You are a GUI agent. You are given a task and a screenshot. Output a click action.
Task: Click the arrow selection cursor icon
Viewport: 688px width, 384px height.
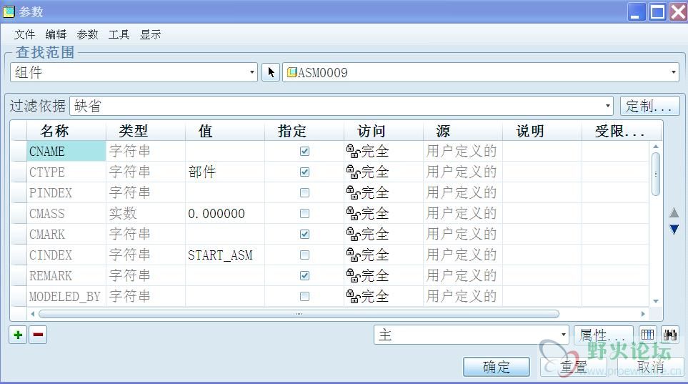[x=271, y=72]
